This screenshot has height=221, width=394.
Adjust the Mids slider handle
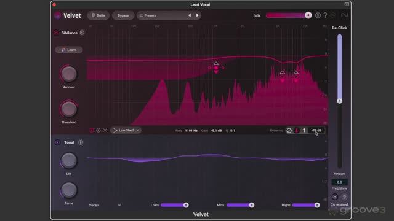252,205
